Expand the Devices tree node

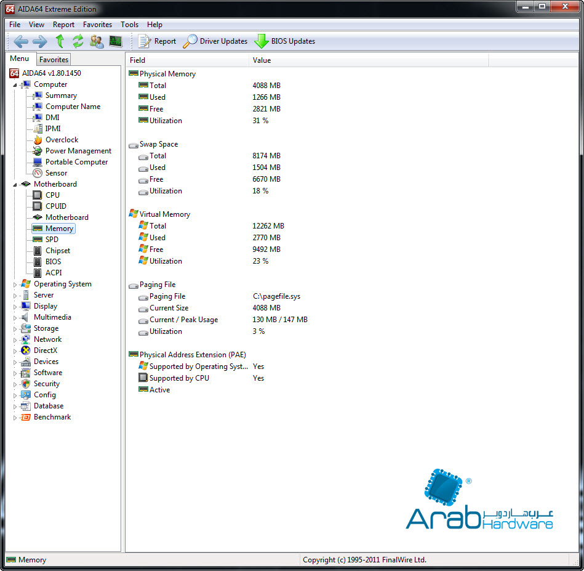coord(15,362)
